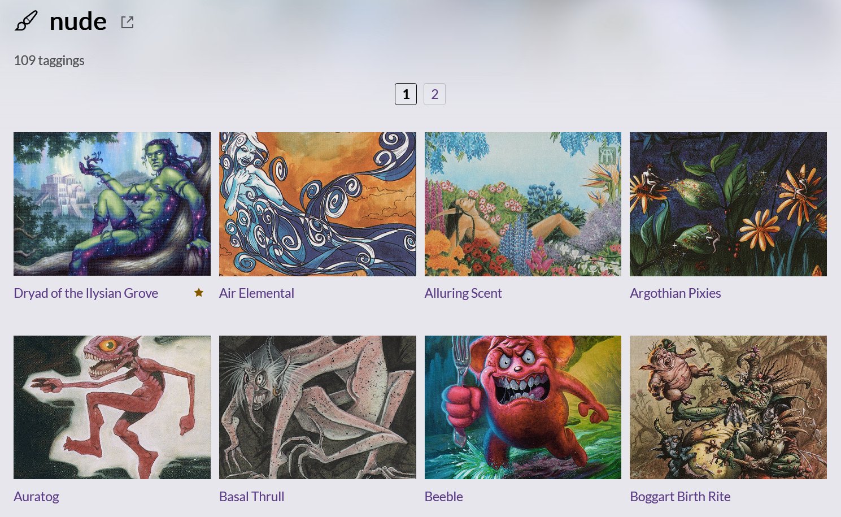Image resolution: width=841 pixels, height=517 pixels.
Task: Open the Air Elemental card link
Action: 256,293
